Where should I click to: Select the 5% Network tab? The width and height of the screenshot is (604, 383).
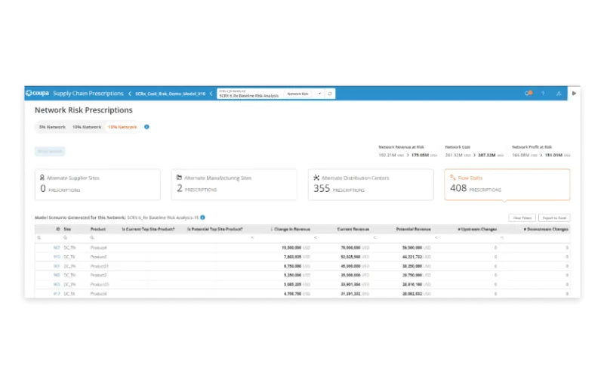click(x=52, y=127)
